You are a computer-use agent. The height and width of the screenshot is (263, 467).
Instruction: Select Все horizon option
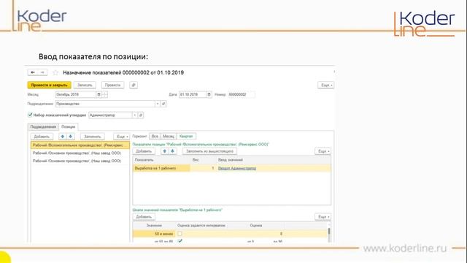click(x=155, y=137)
